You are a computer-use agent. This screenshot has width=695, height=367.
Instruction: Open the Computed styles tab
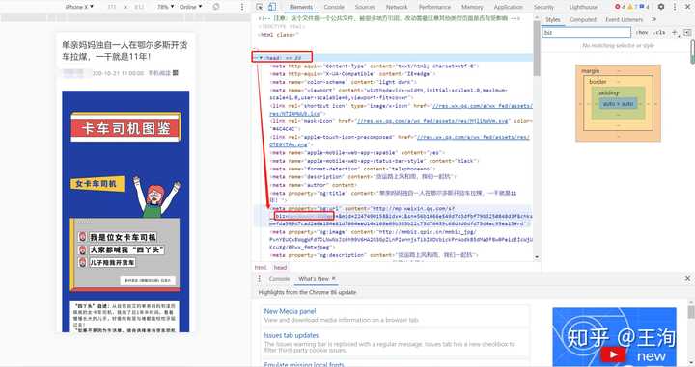coord(583,19)
